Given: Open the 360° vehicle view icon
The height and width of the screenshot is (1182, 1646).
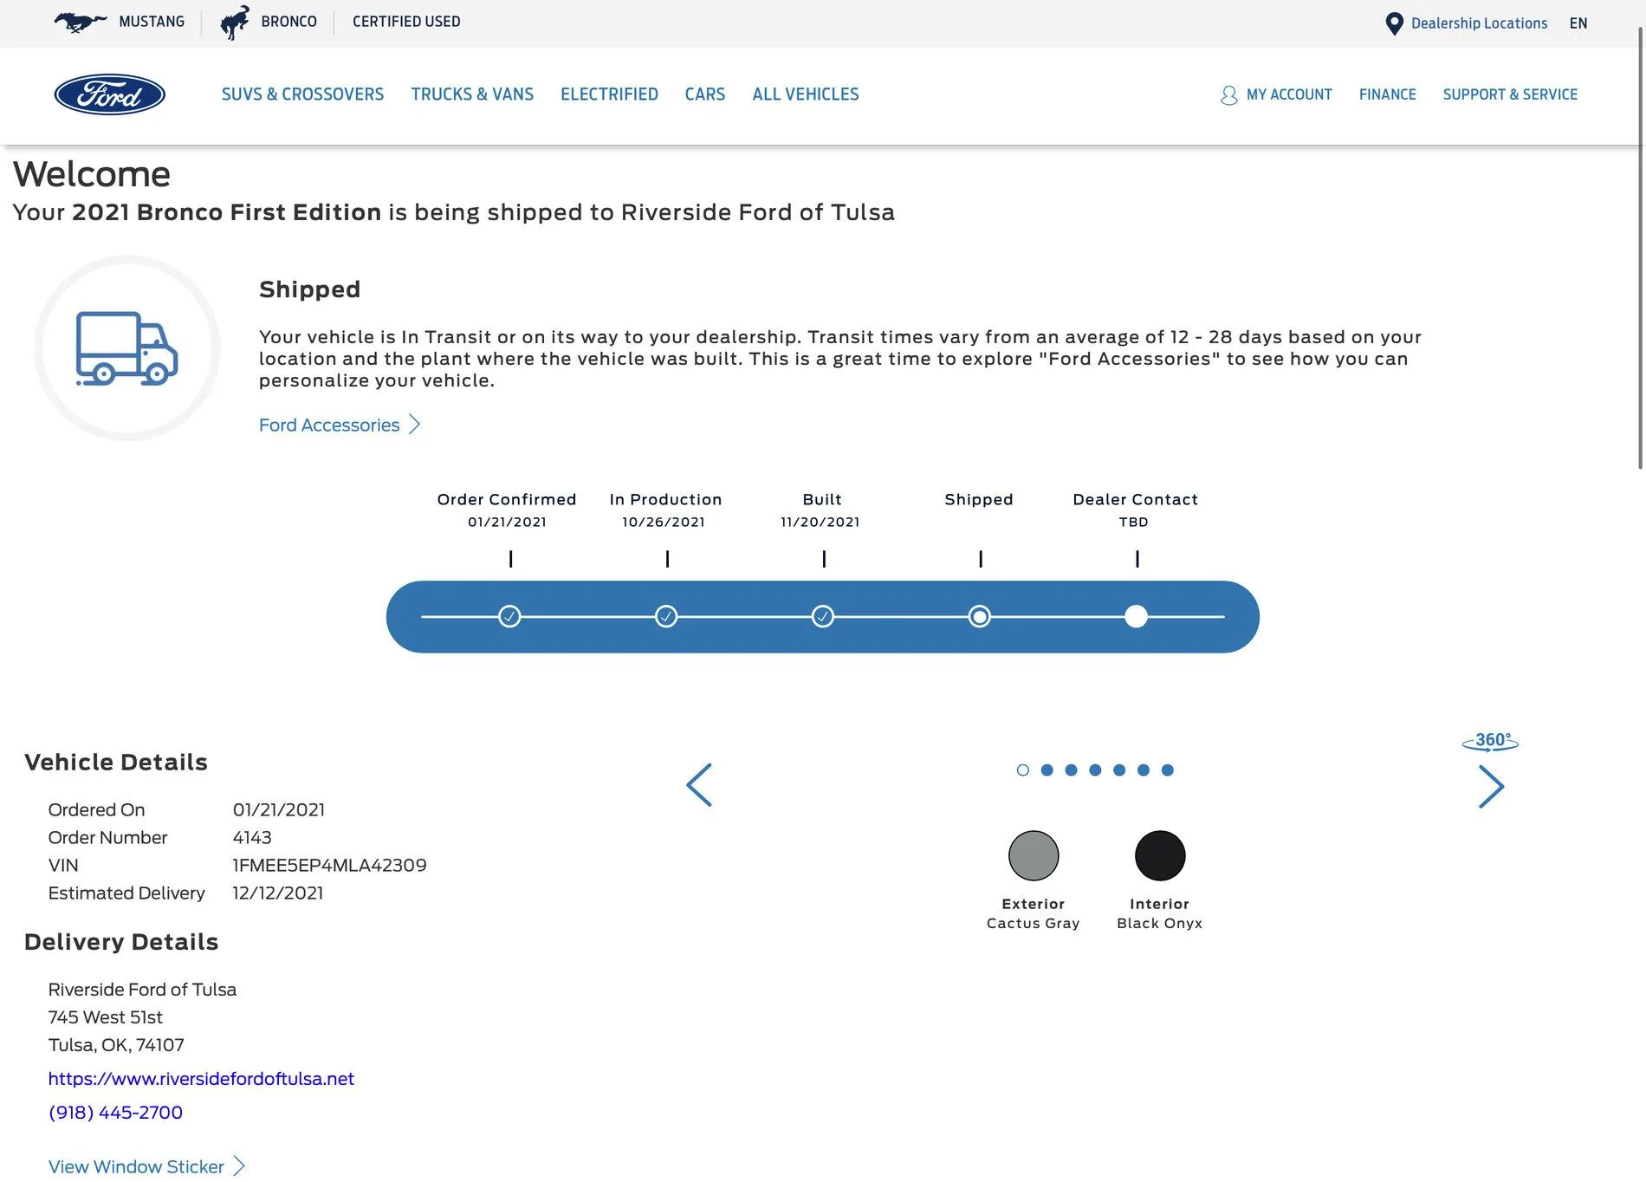Looking at the screenshot, I should pyautogui.click(x=1491, y=741).
